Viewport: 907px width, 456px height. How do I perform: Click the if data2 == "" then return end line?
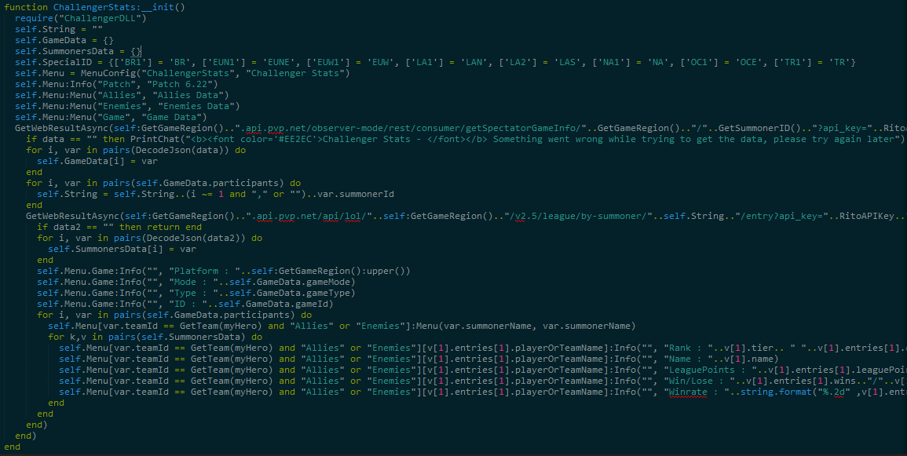pyautogui.click(x=119, y=227)
